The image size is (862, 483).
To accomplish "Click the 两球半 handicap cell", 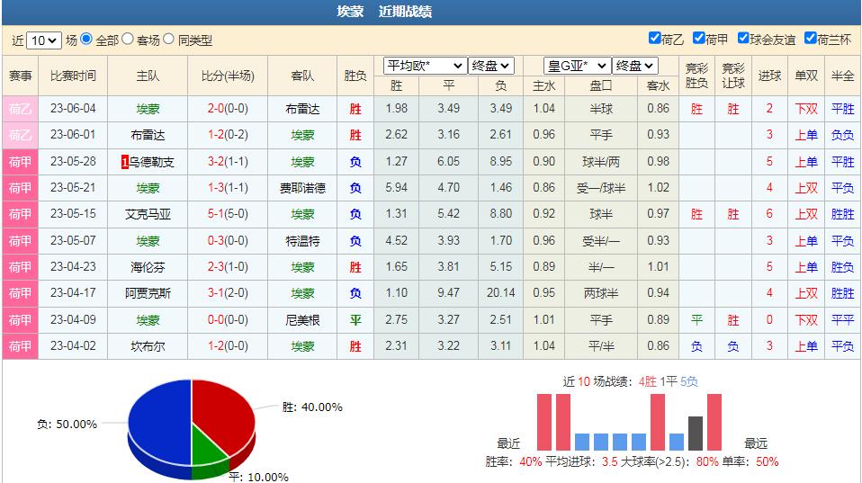I will pyautogui.click(x=601, y=293).
